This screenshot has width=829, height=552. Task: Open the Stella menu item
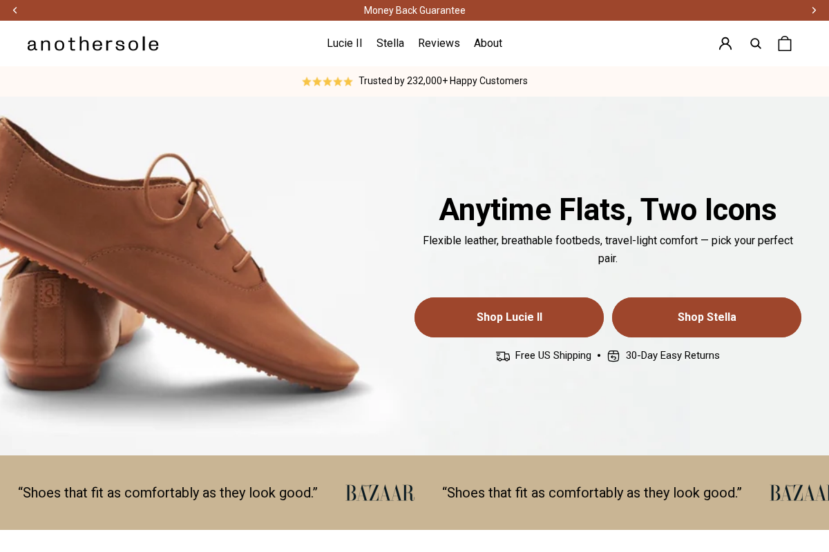click(x=390, y=43)
